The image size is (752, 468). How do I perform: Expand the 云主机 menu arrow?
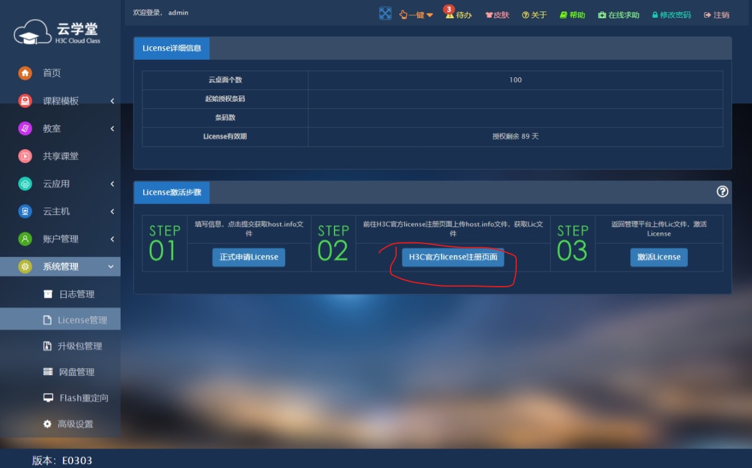pos(112,211)
